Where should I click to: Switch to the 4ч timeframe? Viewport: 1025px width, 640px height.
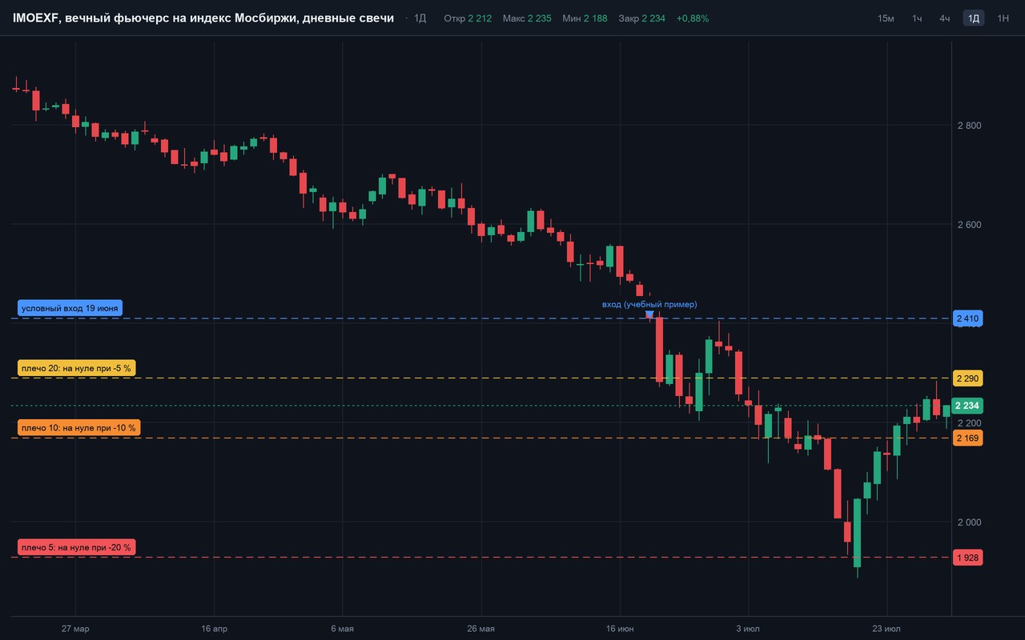(x=945, y=18)
